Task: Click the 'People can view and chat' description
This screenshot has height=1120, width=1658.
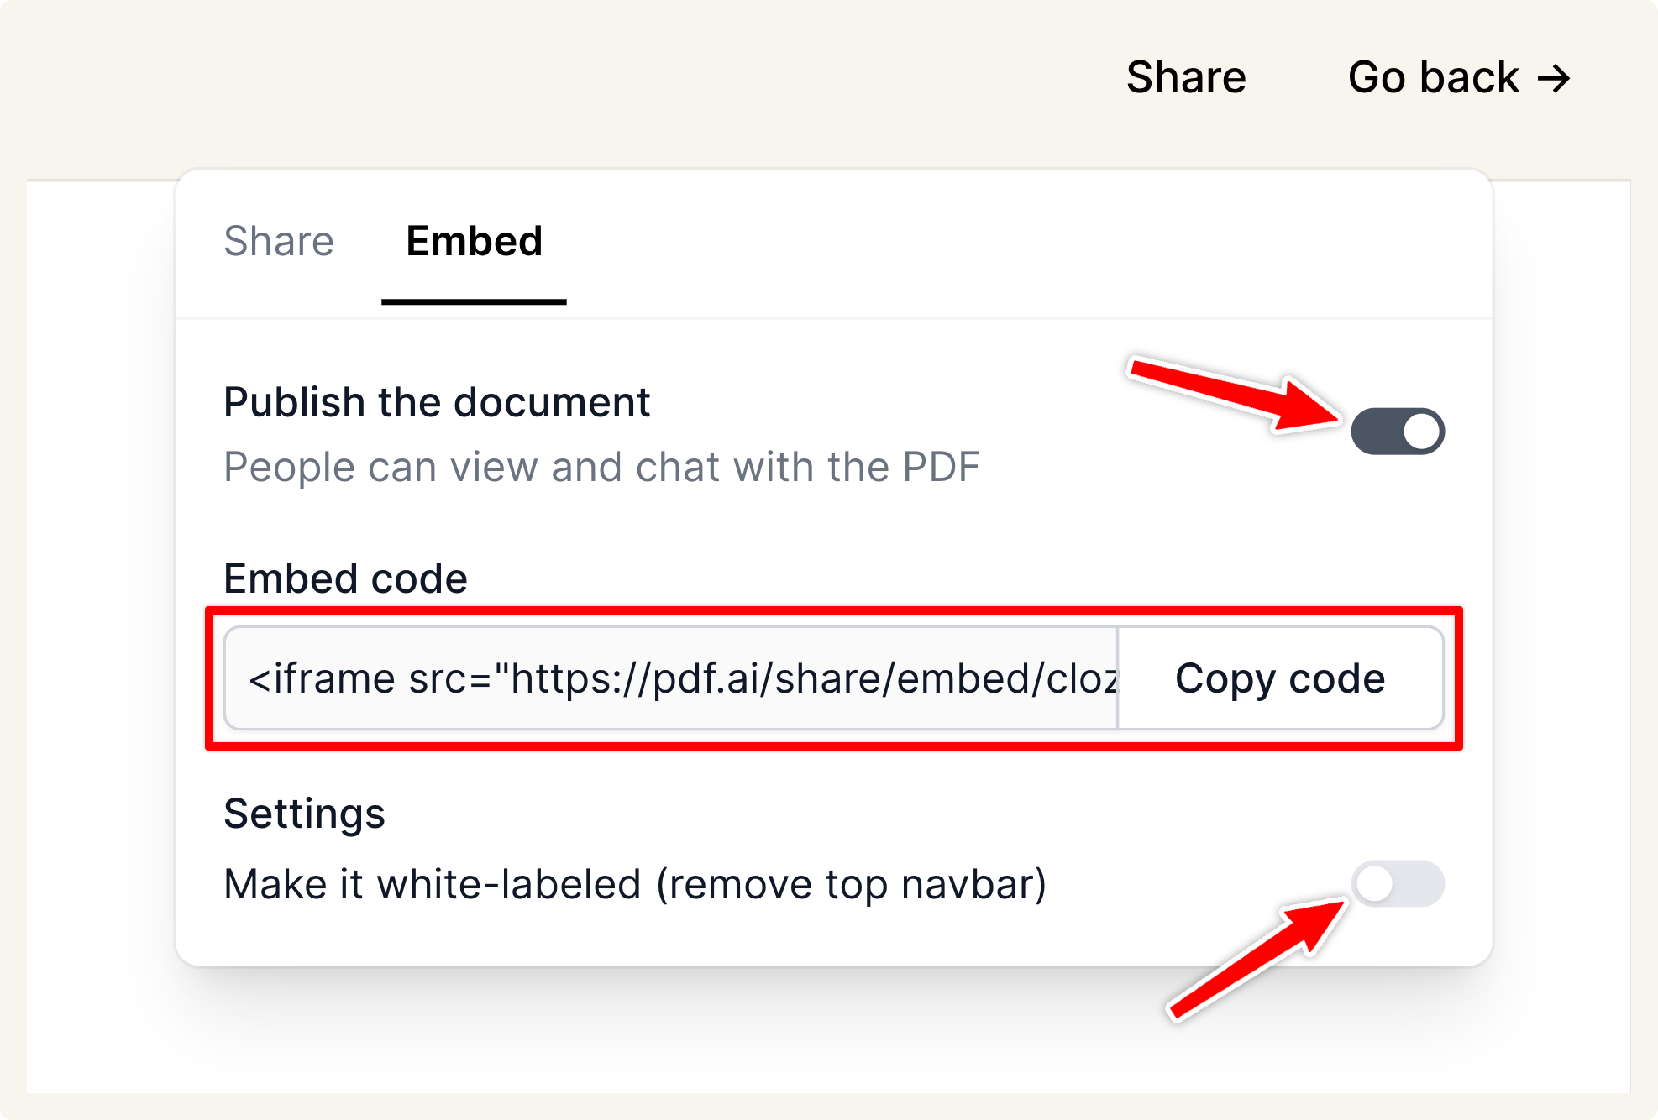Action: (601, 467)
